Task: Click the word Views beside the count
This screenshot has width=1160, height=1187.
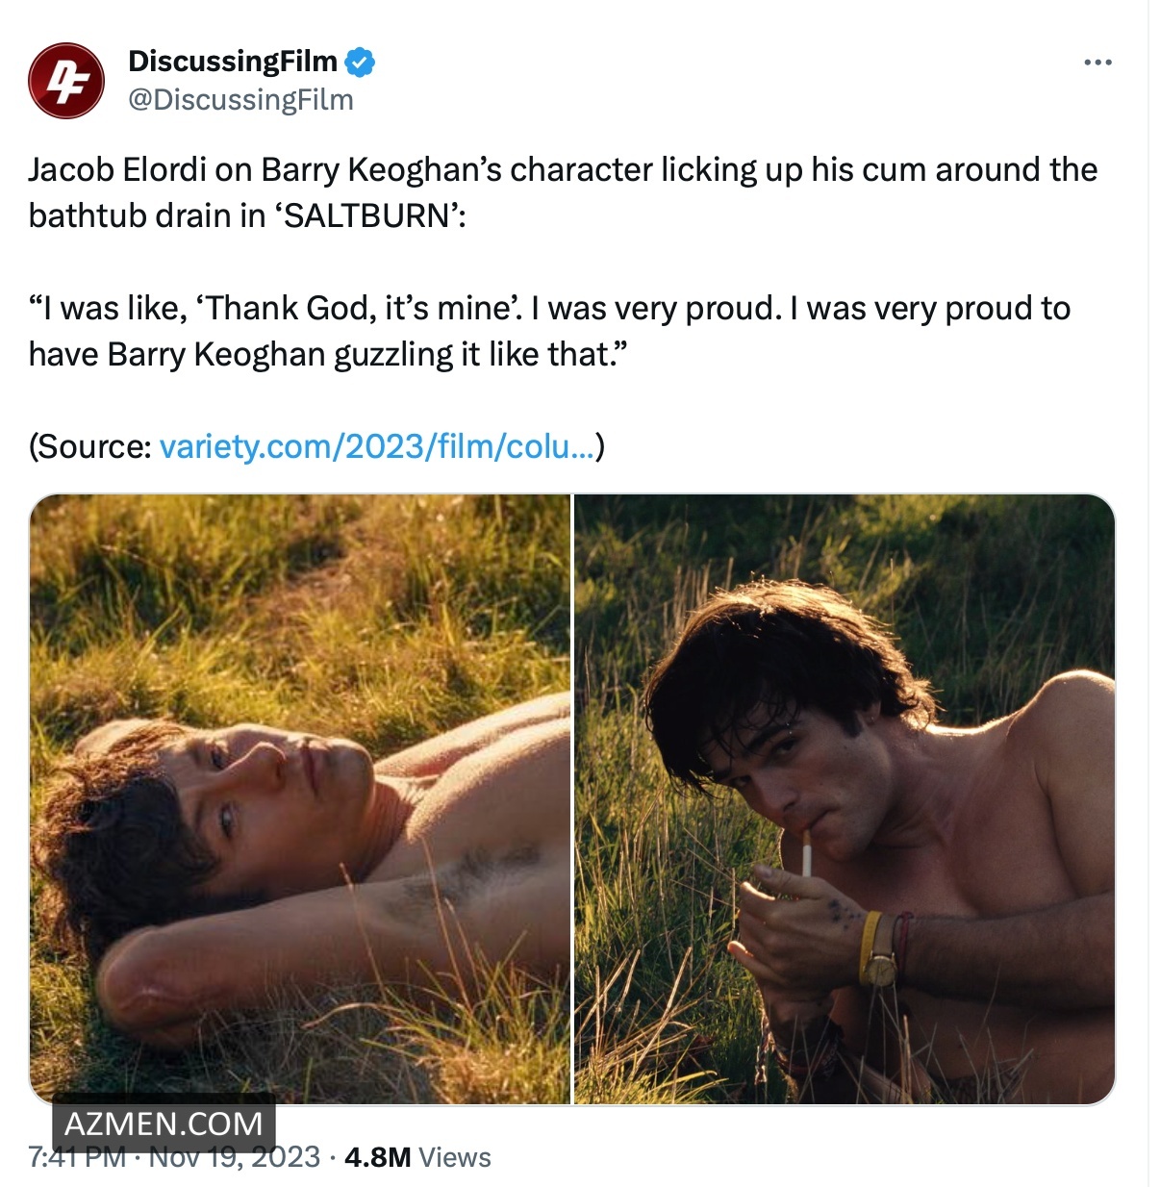Action: (455, 1157)
